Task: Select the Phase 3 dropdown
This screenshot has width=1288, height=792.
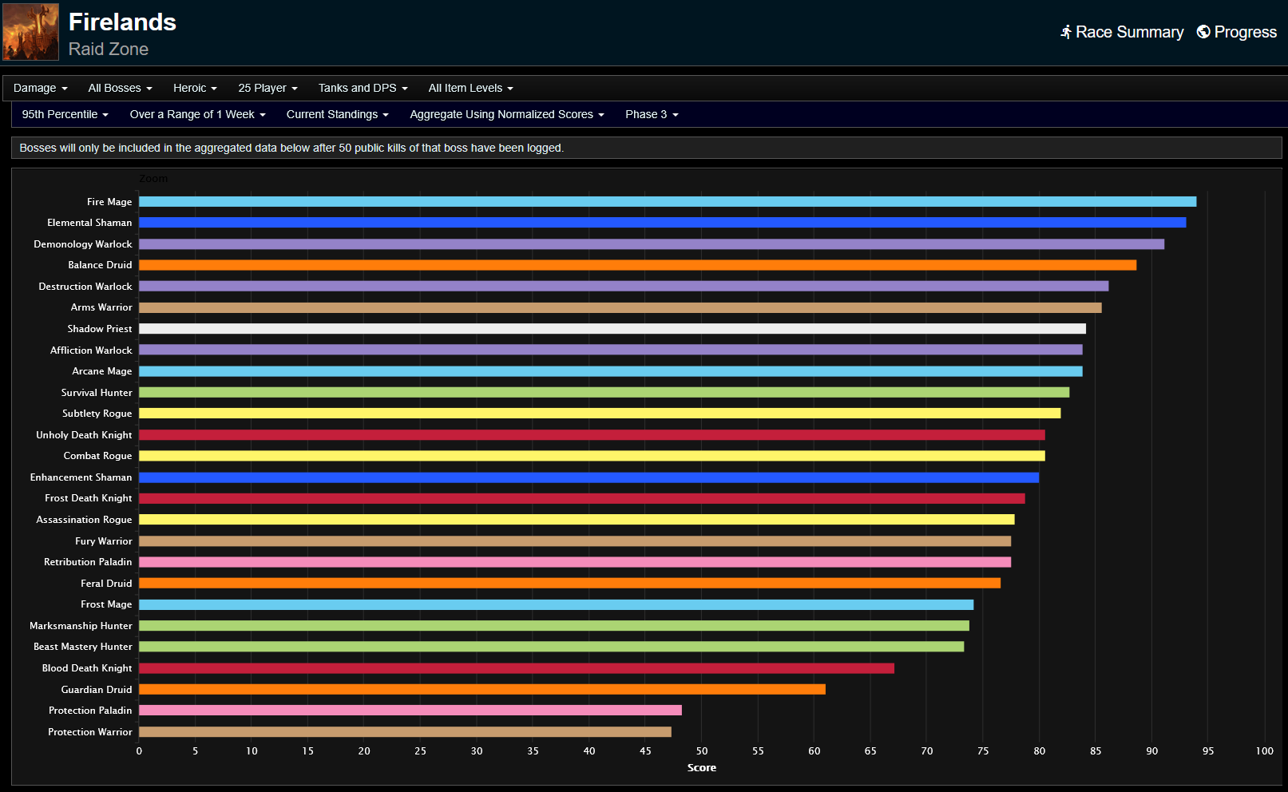Action: [652, 114]
